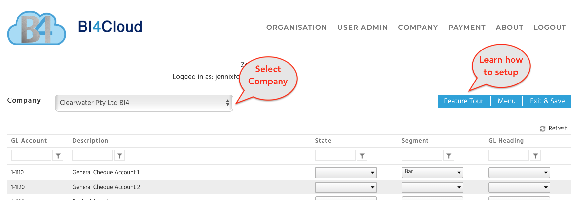This screenshot has height=200, width=579.
Task: Click the BI4Cloud cloud logo
Action: pyautogui.click(x=37, y=28)
